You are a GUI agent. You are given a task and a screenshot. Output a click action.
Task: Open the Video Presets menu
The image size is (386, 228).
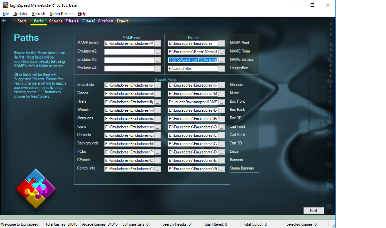(62, 14)
